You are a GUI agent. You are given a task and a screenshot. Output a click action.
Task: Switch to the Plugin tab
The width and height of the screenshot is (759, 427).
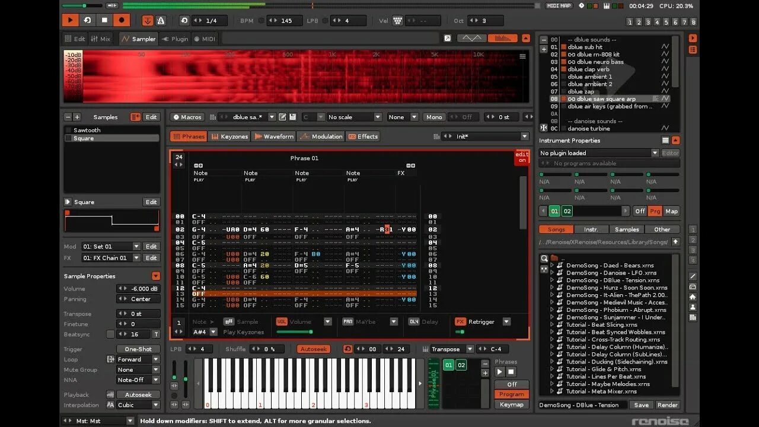175,39
